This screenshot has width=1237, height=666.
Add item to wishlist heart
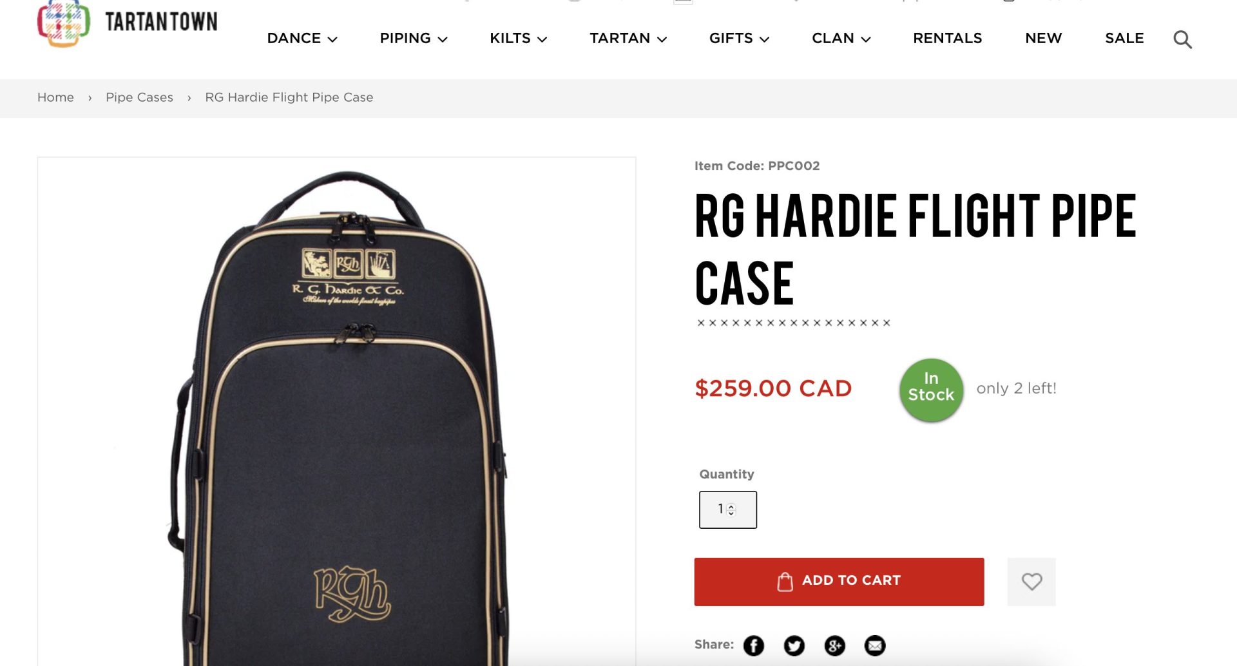1031,582
